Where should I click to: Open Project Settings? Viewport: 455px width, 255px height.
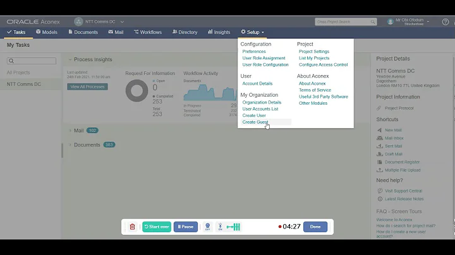(x=314, y=52)
